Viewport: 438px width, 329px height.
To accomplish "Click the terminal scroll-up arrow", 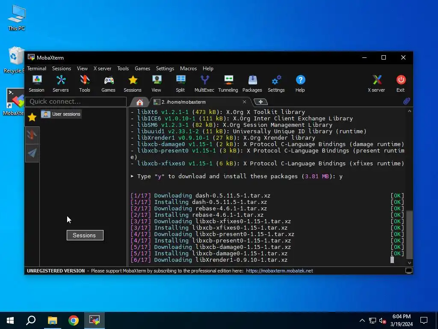I will click(409, 111).
